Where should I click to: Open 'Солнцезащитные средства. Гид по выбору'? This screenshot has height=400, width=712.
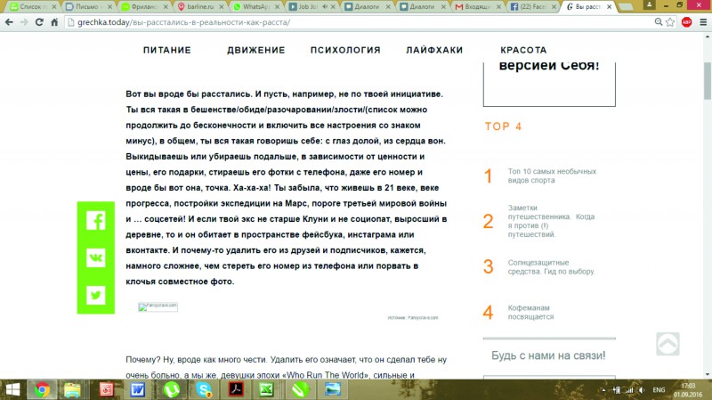551,267
